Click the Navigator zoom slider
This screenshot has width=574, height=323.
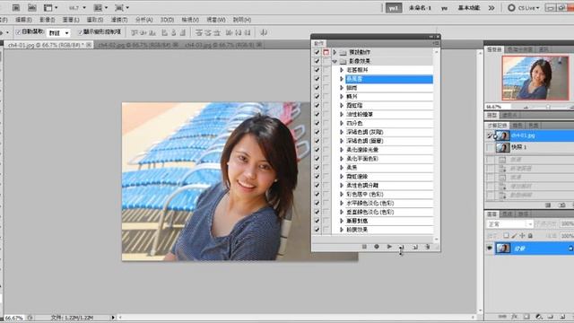point(548,107)
